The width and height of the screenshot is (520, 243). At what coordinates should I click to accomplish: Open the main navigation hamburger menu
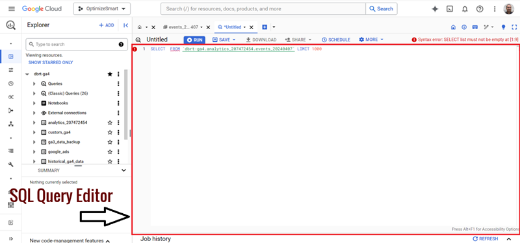coord(12,9)
